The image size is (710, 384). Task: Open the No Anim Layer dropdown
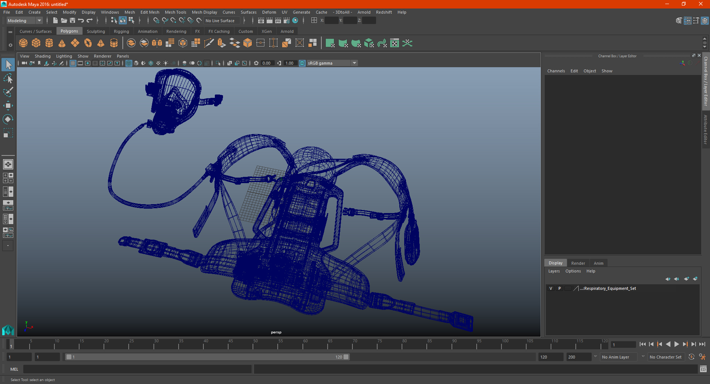pyautogui.click(x=619, y=357)
